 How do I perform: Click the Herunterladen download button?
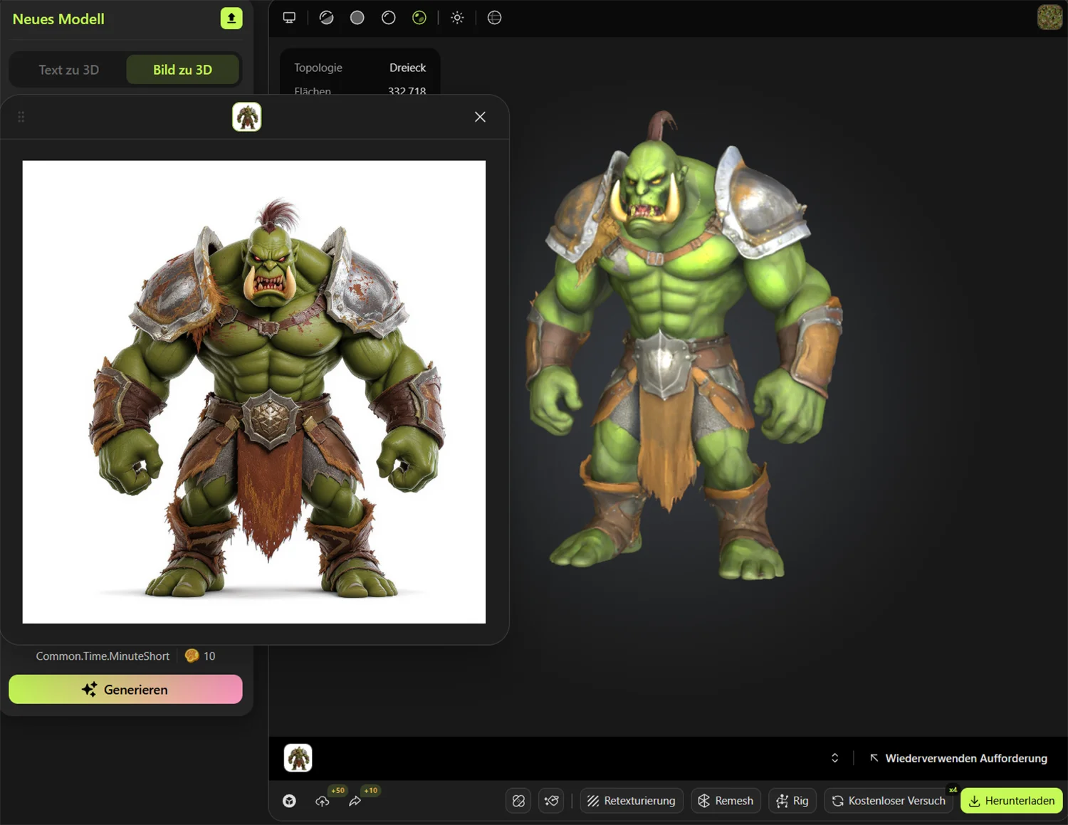[x=1012, y=801]
